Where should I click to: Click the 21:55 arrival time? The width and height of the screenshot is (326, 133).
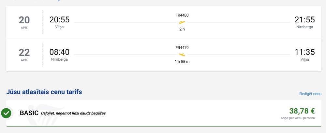click(304, 20)
